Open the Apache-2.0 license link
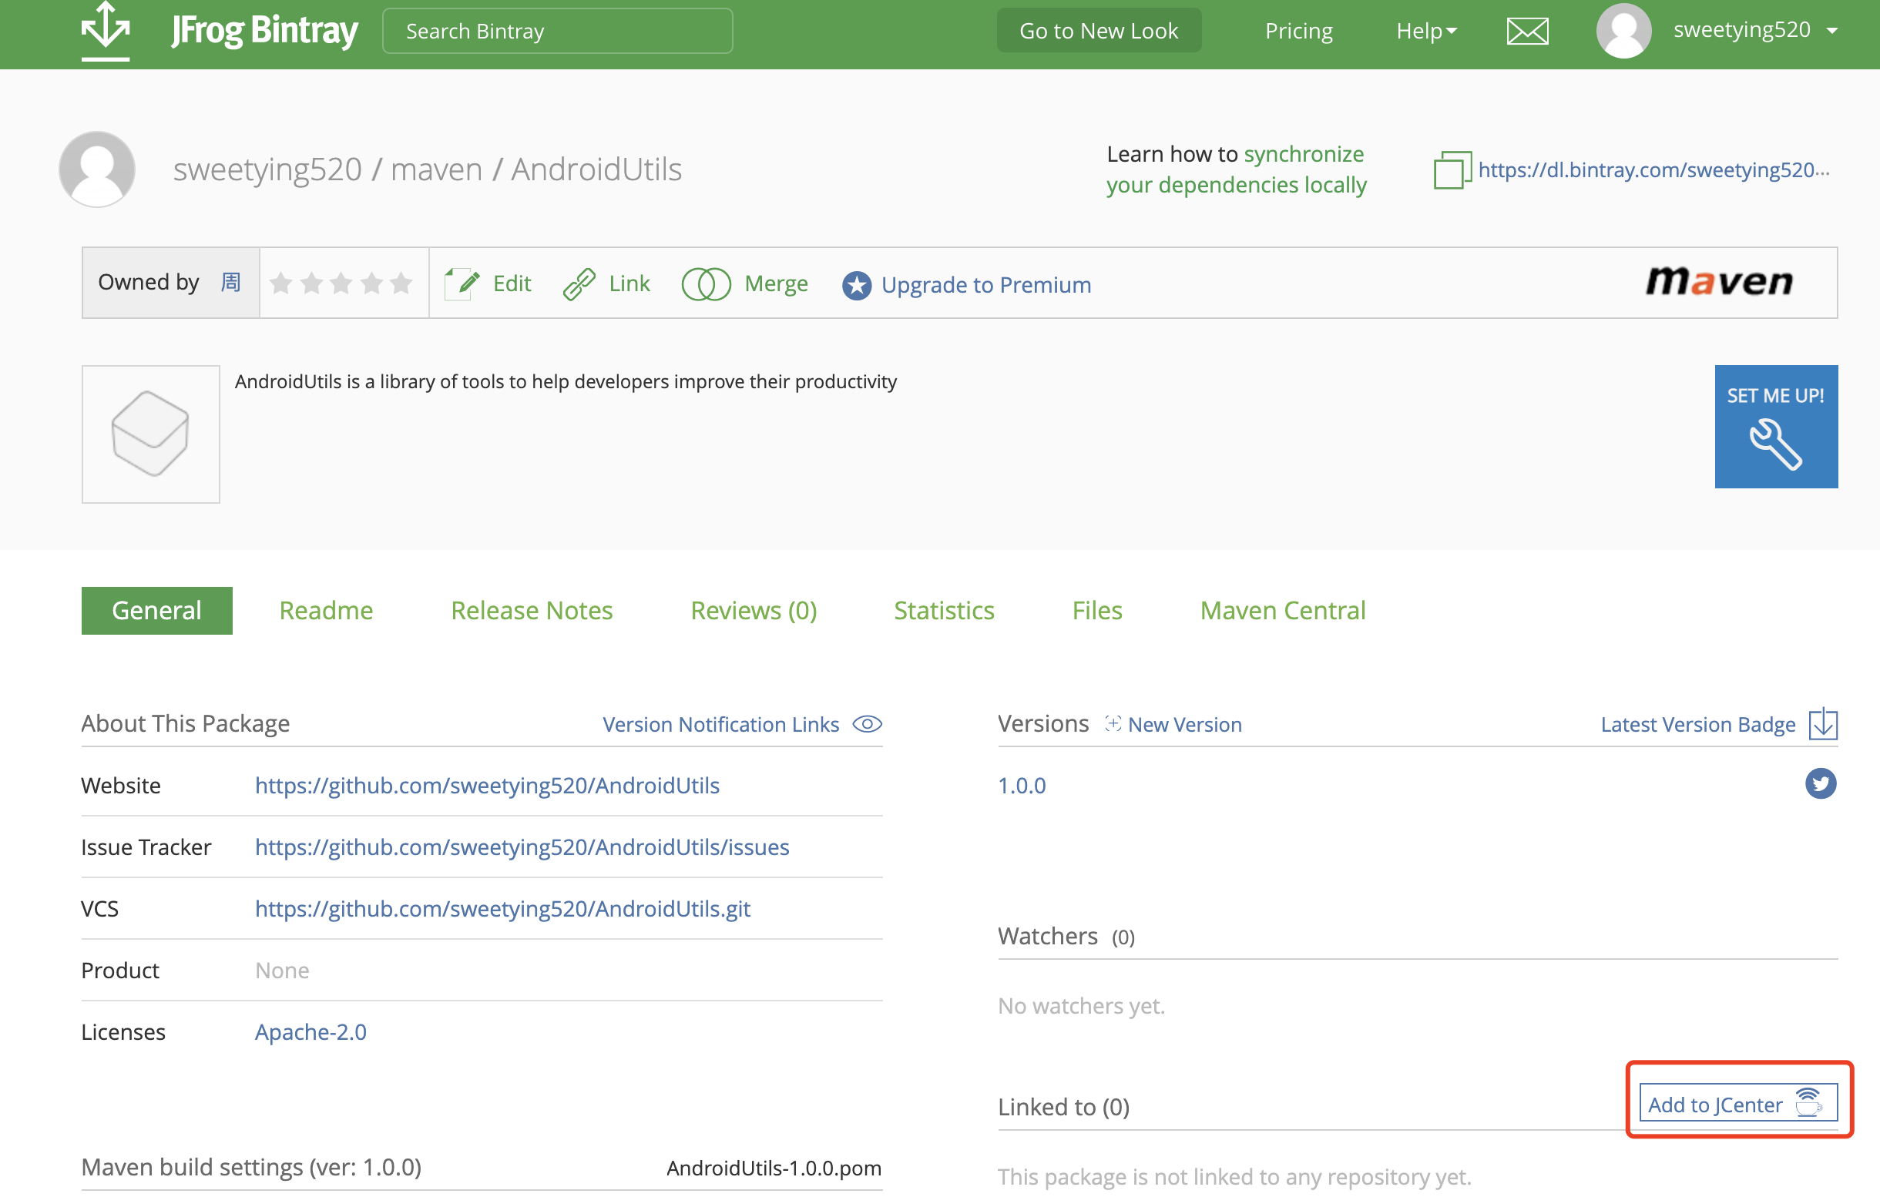Screen dimensions: 1880x1197 pyautogui.click(x=310, y=1031)
